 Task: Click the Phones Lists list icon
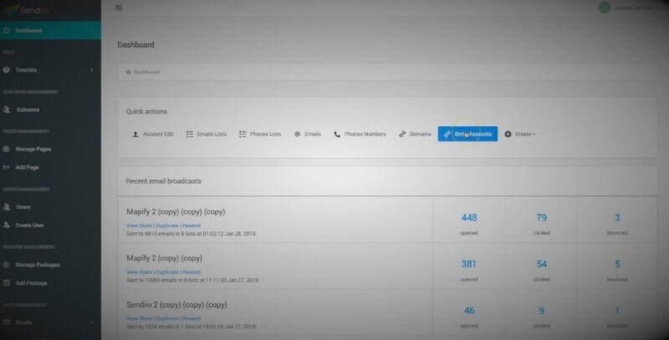[243, 134]
